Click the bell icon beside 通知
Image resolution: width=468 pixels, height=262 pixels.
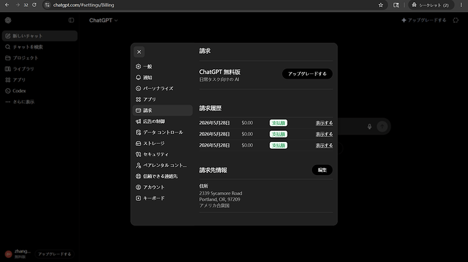pos(138,77)
